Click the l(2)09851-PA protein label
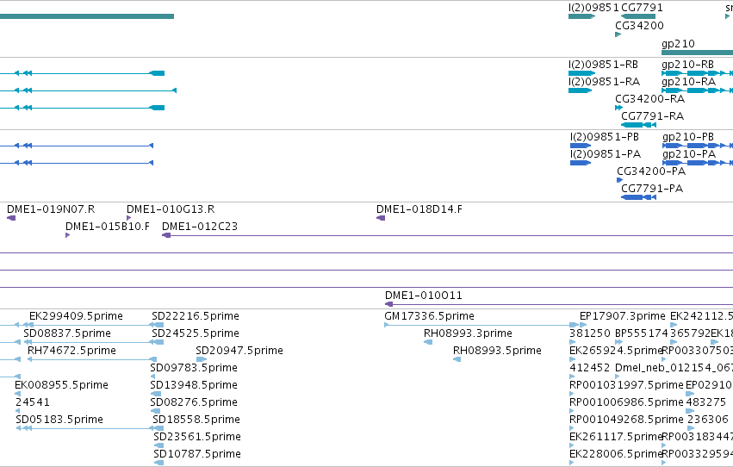Screen dimensions: 733x467 [x=606, y=154]
